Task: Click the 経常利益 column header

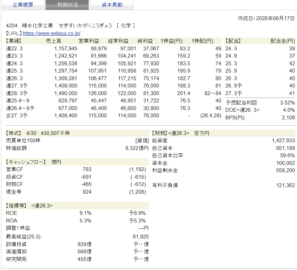Action: tap(118, 41)
